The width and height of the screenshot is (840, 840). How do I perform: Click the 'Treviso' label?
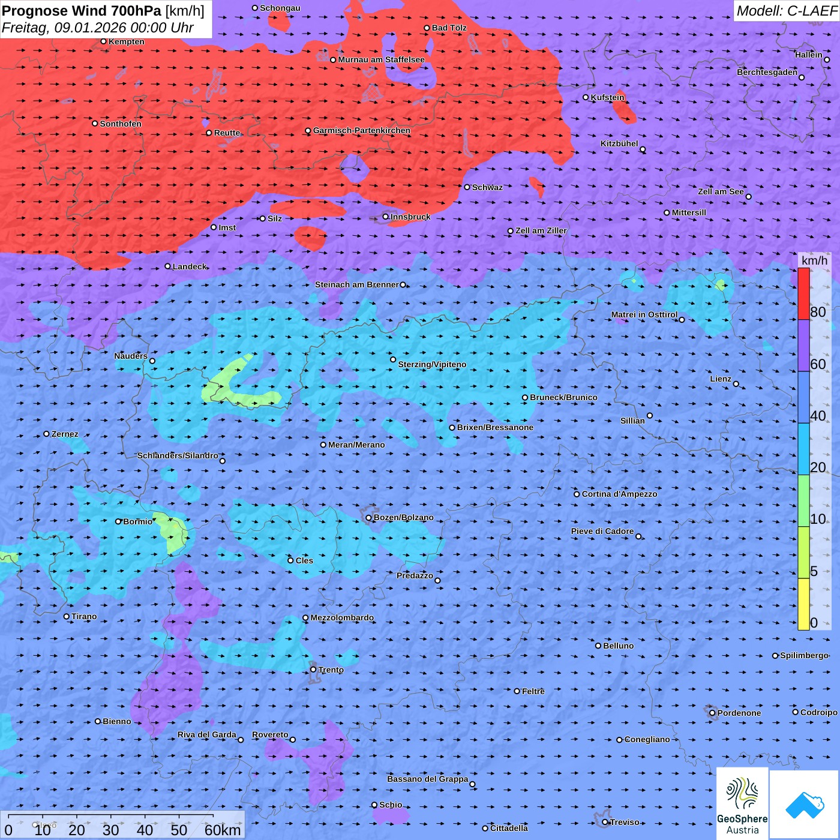pos(625,822)
